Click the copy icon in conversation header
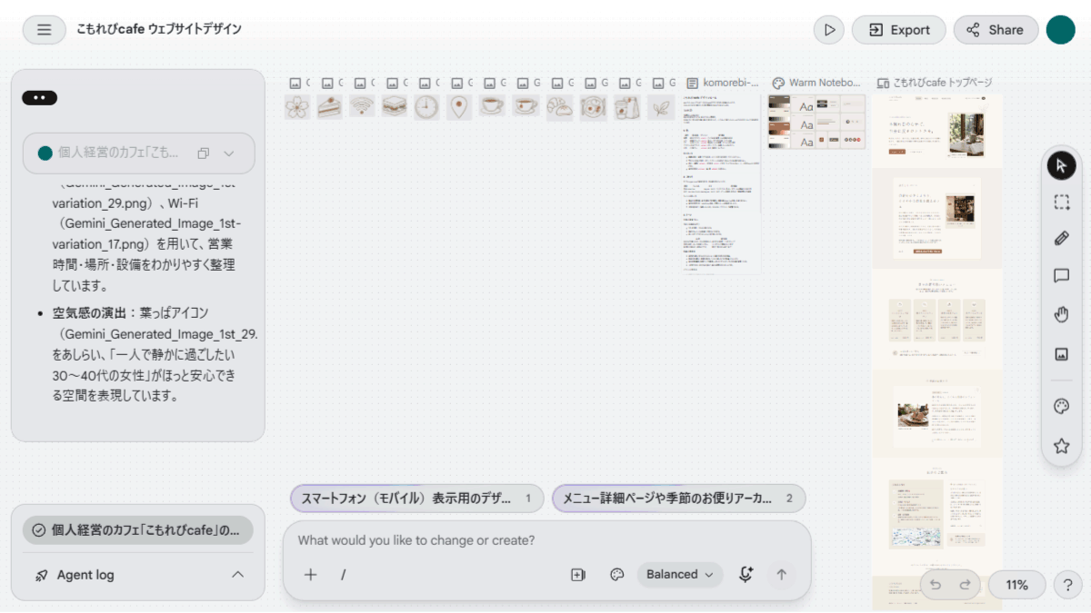Image resolution: width=1091 pixels, height=613 pixels. 204,153
